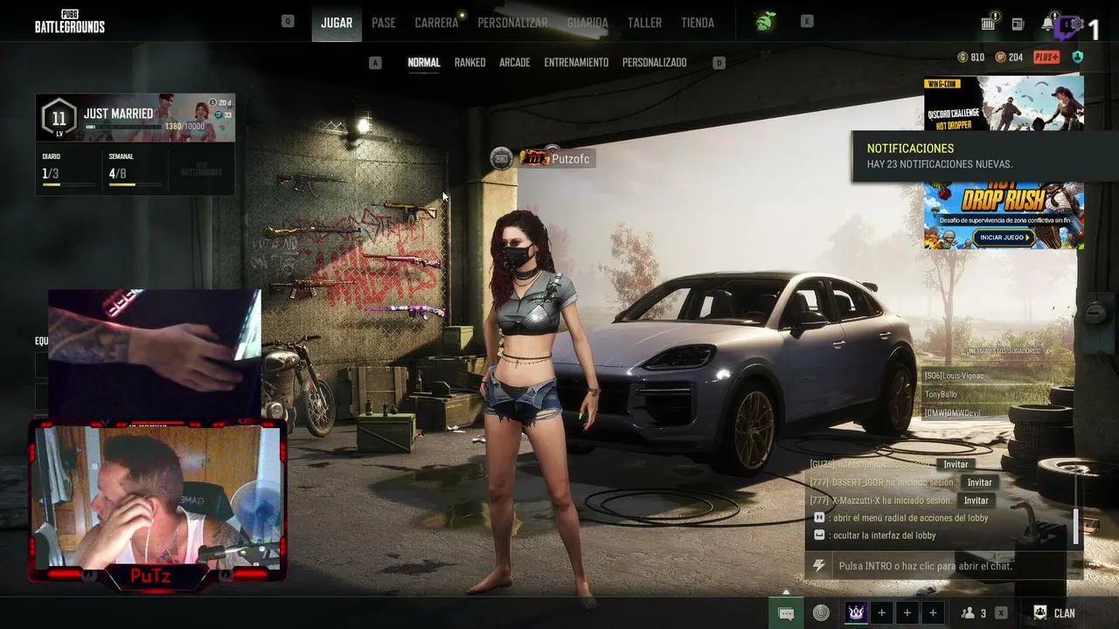Open the CARRERA tab
The height and width of the screenshot is (629, 1119).
click(436, 23)
